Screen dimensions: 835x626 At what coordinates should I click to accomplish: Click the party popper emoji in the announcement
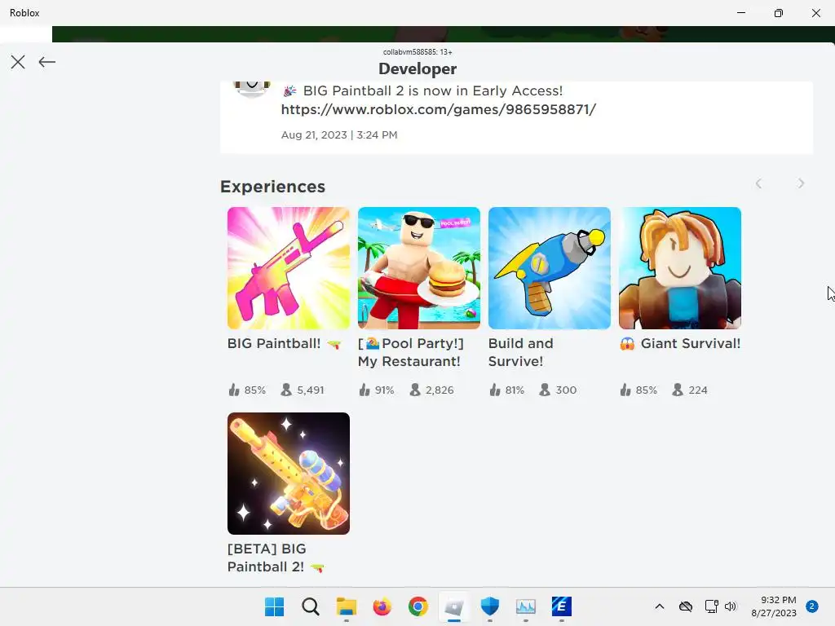[289, 91]
